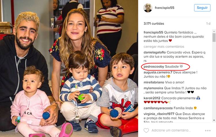Click the heart like icon
Screen dimensions: 216x137
tap(146, 130)
